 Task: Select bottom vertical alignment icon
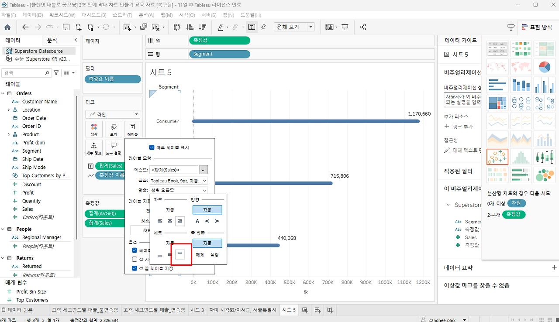160,255
